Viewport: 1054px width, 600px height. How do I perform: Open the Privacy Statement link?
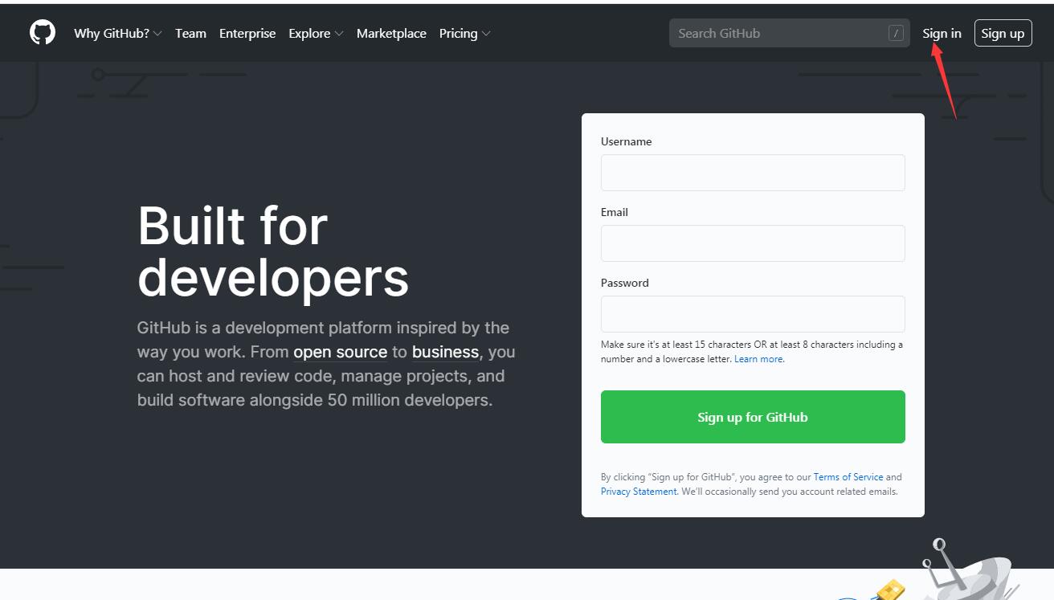(639, 492)
